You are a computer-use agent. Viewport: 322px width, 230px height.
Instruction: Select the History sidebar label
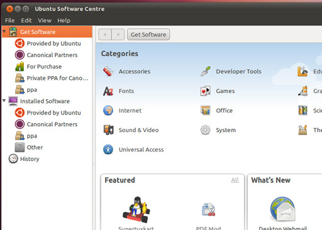coord(30,159)
